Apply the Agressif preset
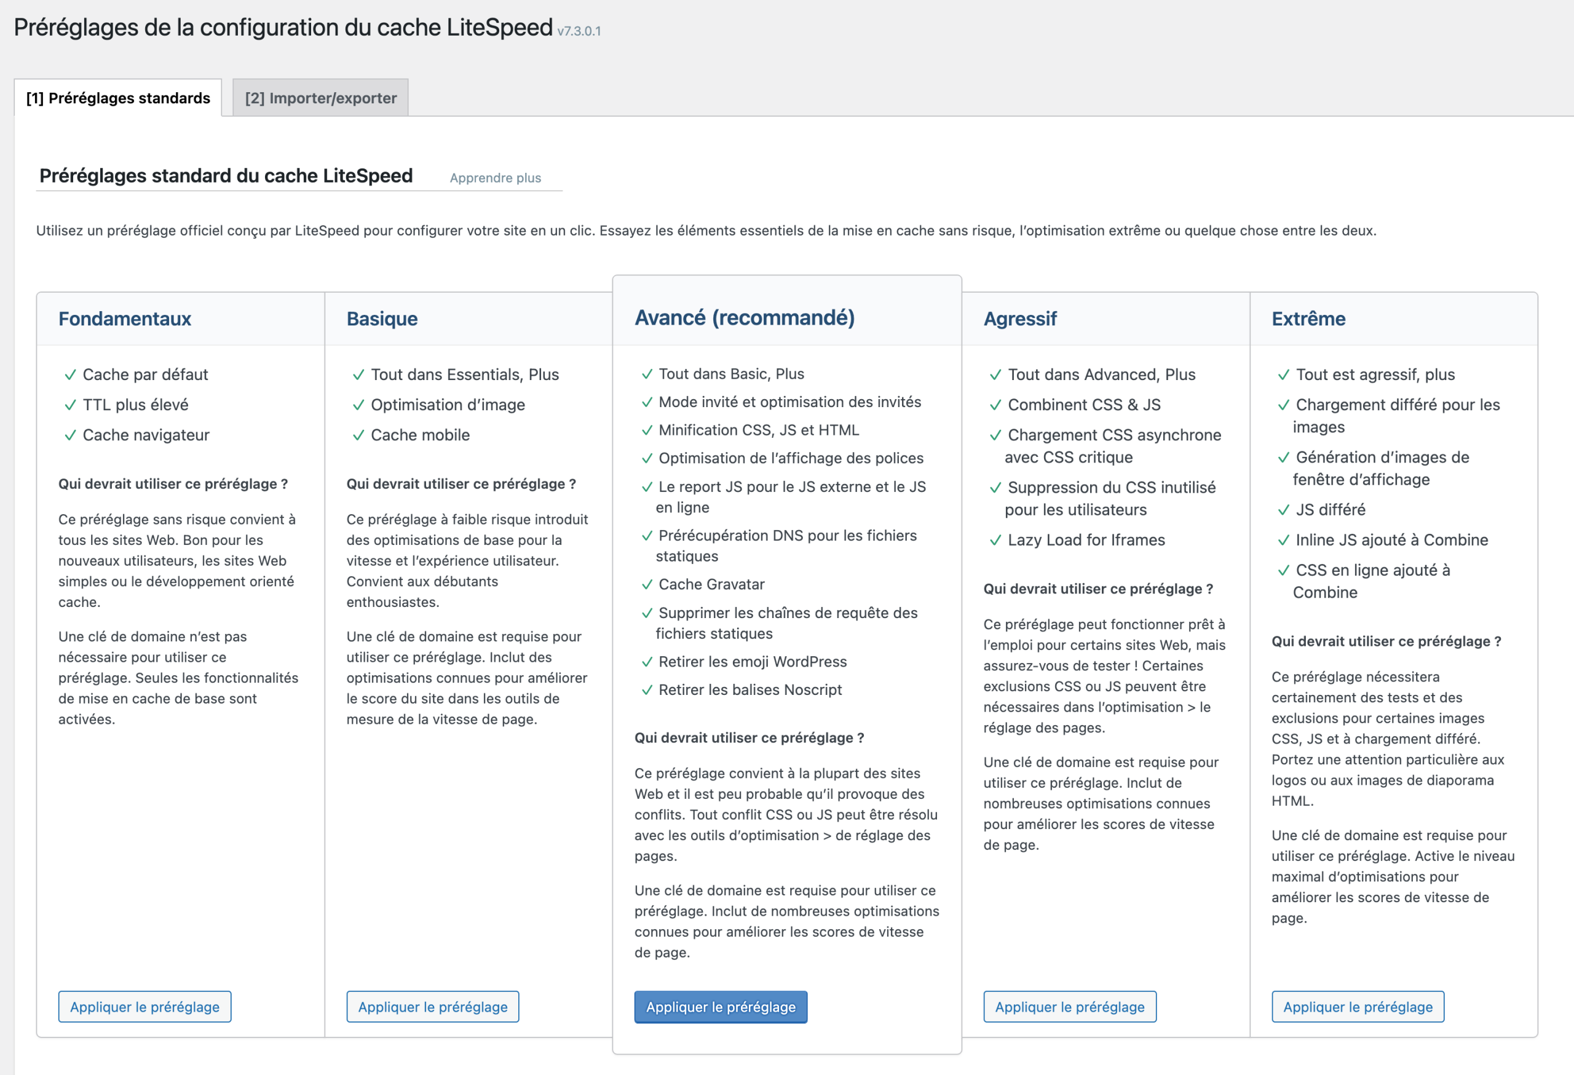Image resolution: width=1574 pixels, height=1075 pixels. [1069, 1007]
